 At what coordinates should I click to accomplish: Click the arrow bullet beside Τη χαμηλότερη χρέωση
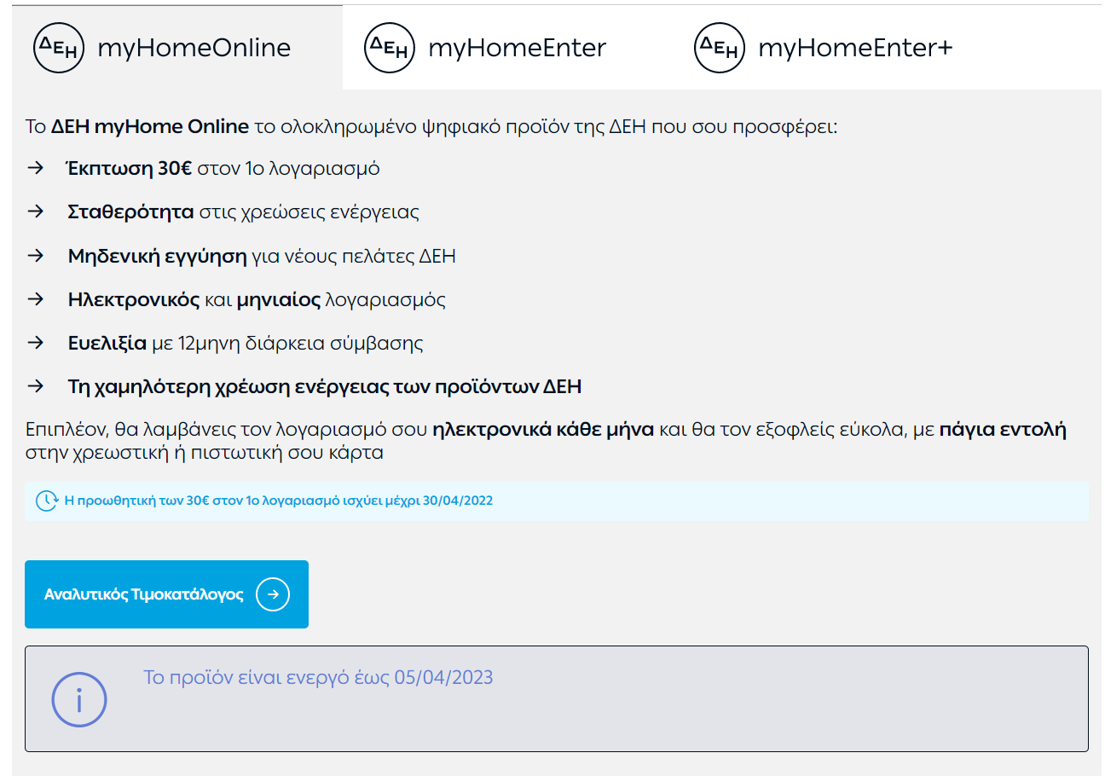tap(35, 386)
